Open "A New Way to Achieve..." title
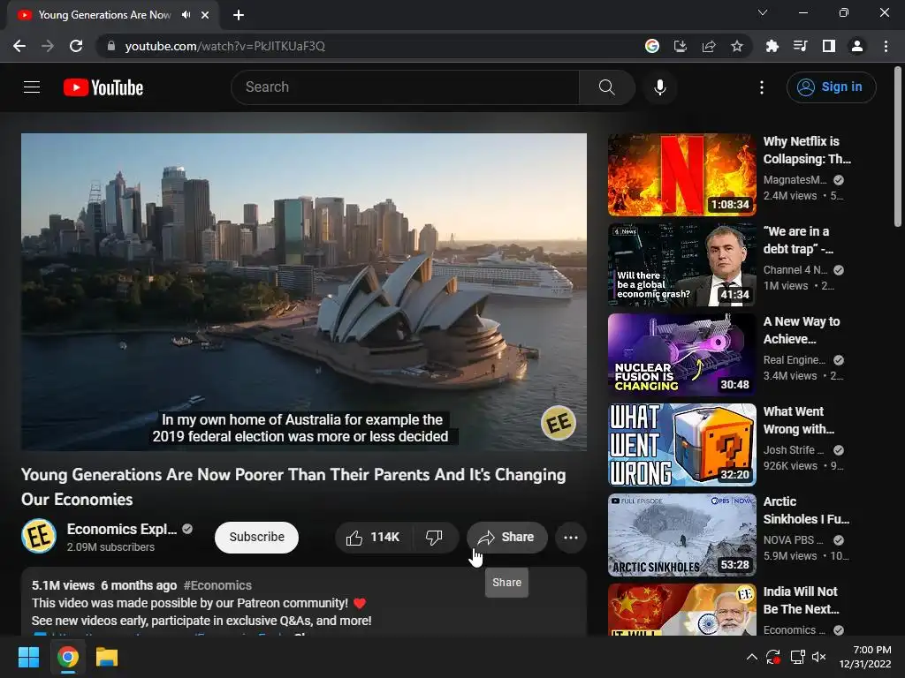The image size is (905, 678). click(x=801, y=330)
